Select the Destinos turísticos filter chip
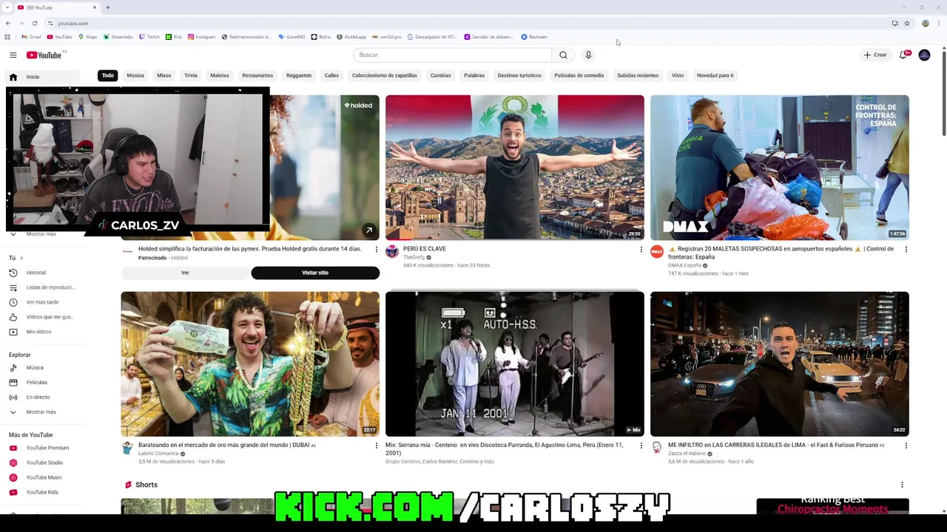947x532 pixels. click(519, 75)
